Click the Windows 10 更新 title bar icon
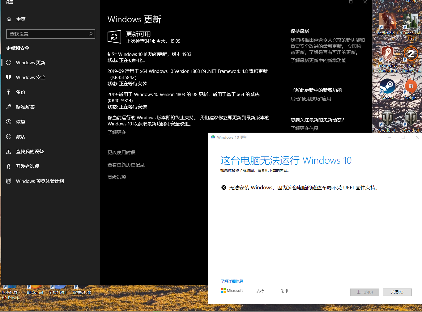422x312 pixels. point(213,137)
